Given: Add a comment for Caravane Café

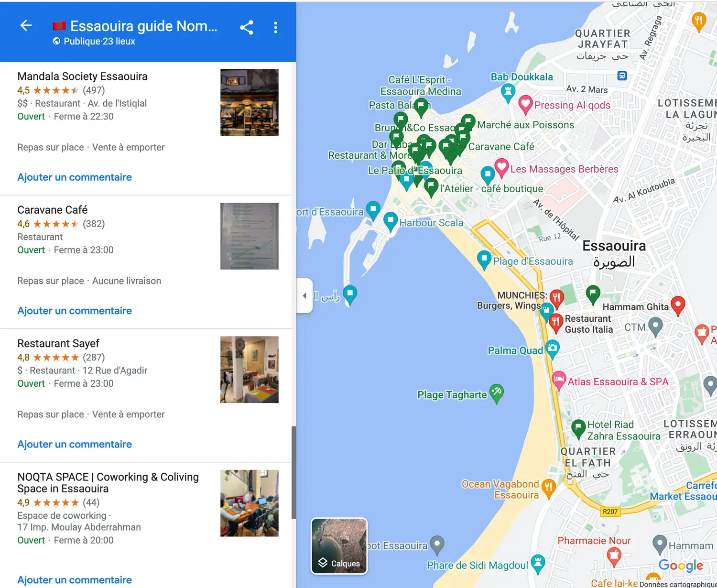Looking at the screenshot, I should click(75, 310).
